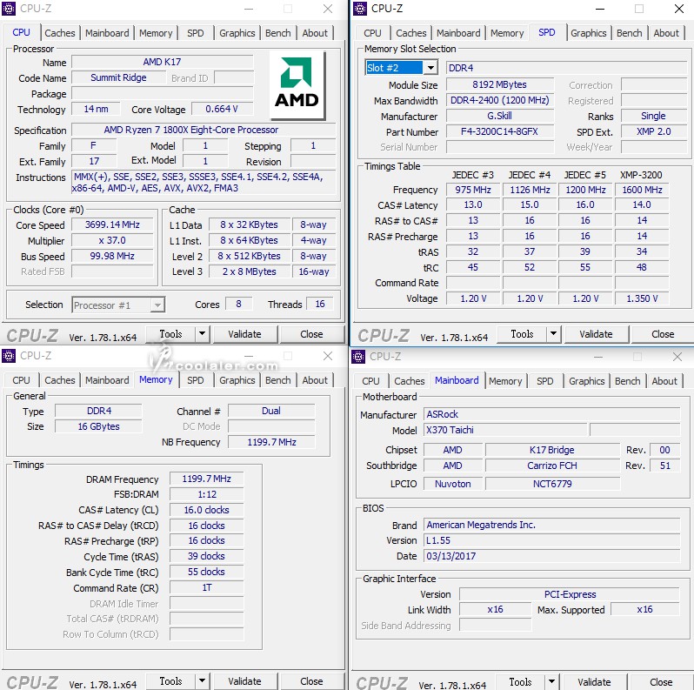
Task: Click the BIOS version L1.55 field
Action: point(551,540)
